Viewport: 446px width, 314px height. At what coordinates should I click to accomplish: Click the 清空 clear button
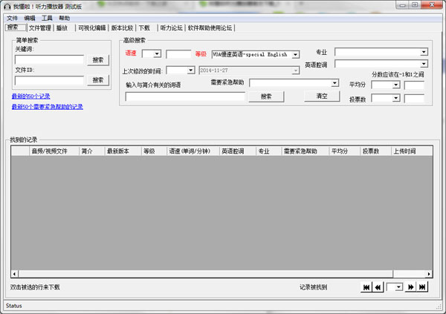coord(322,97)
